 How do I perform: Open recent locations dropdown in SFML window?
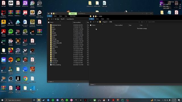tap(96, 22)
